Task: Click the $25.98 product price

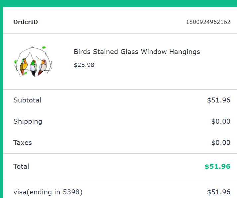Action: pyautogui.click(x=84, y=65)
